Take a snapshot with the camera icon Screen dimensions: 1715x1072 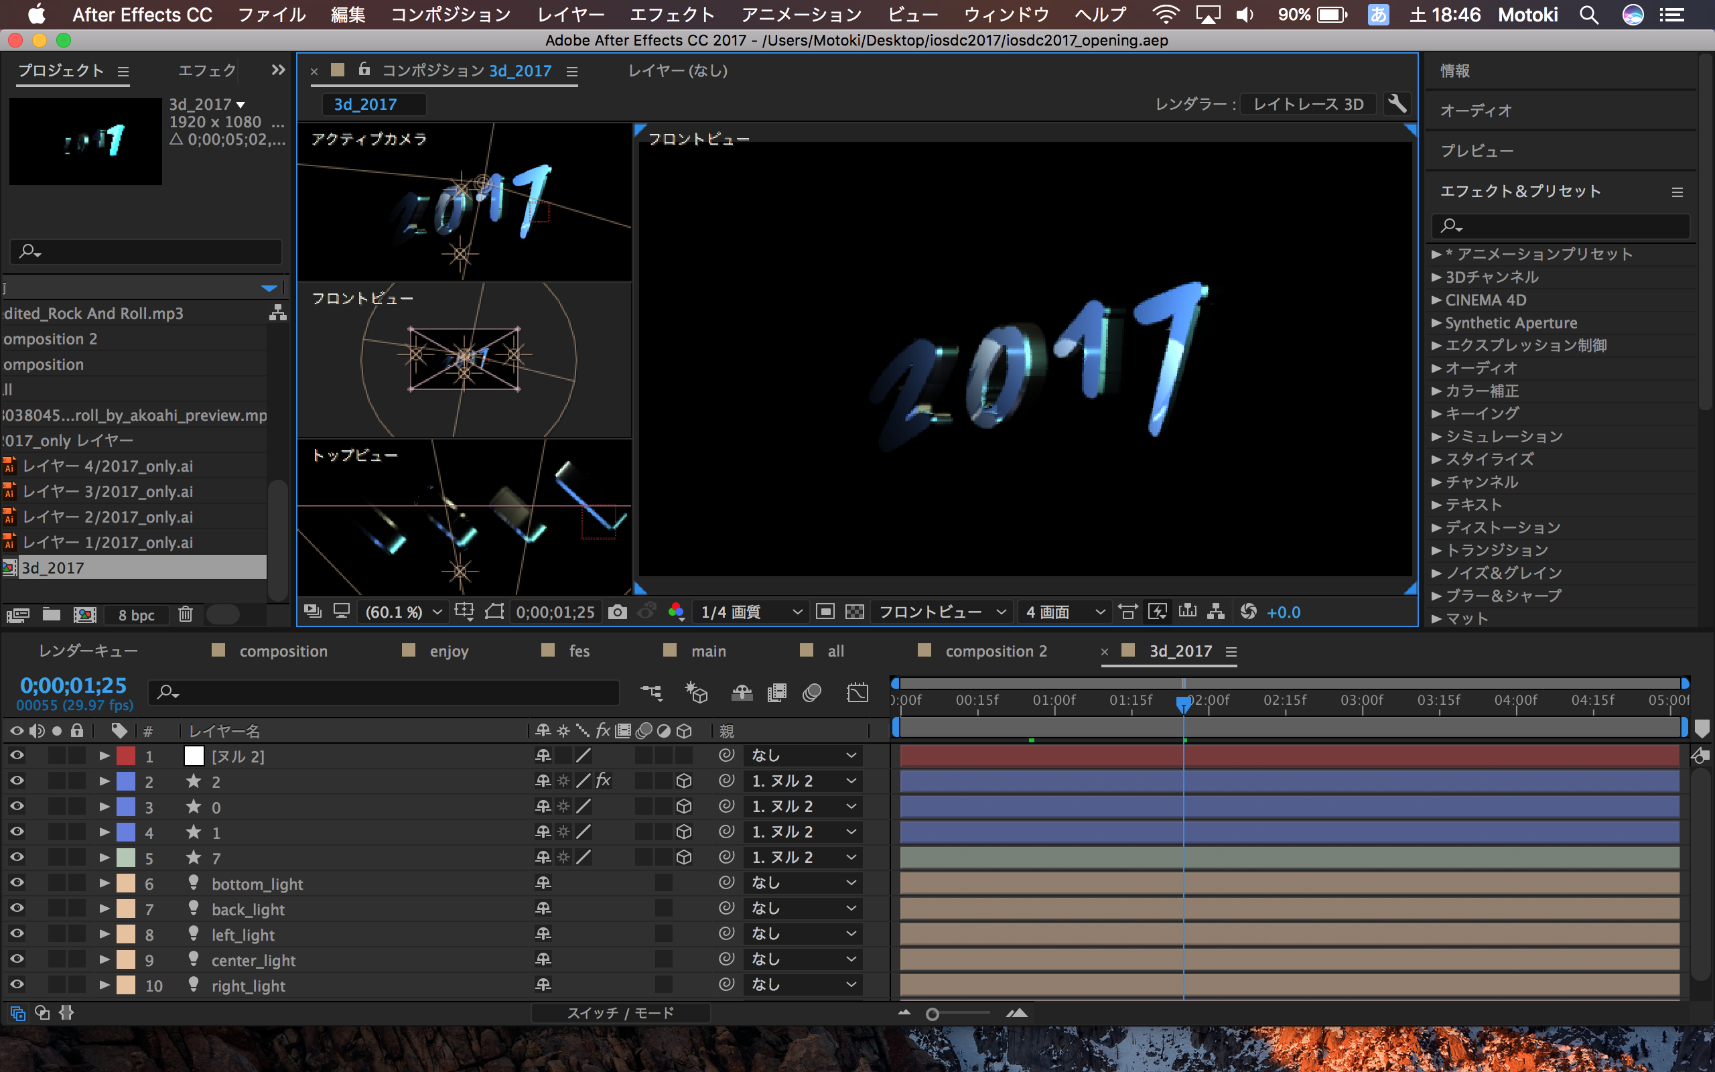[x=617, y=612]
